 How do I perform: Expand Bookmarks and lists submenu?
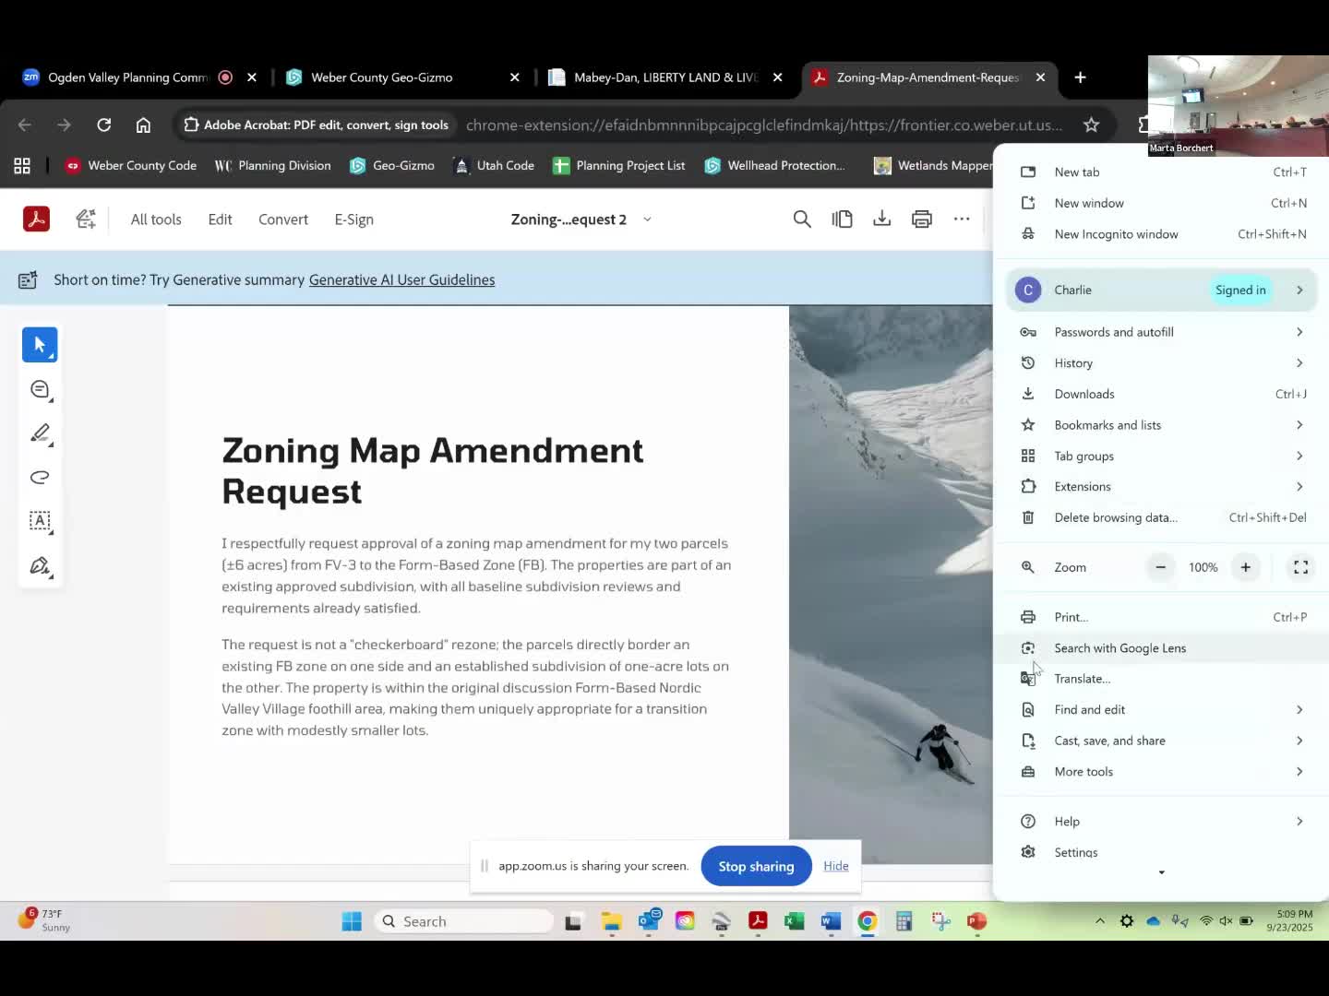(x=1299, y=425)
